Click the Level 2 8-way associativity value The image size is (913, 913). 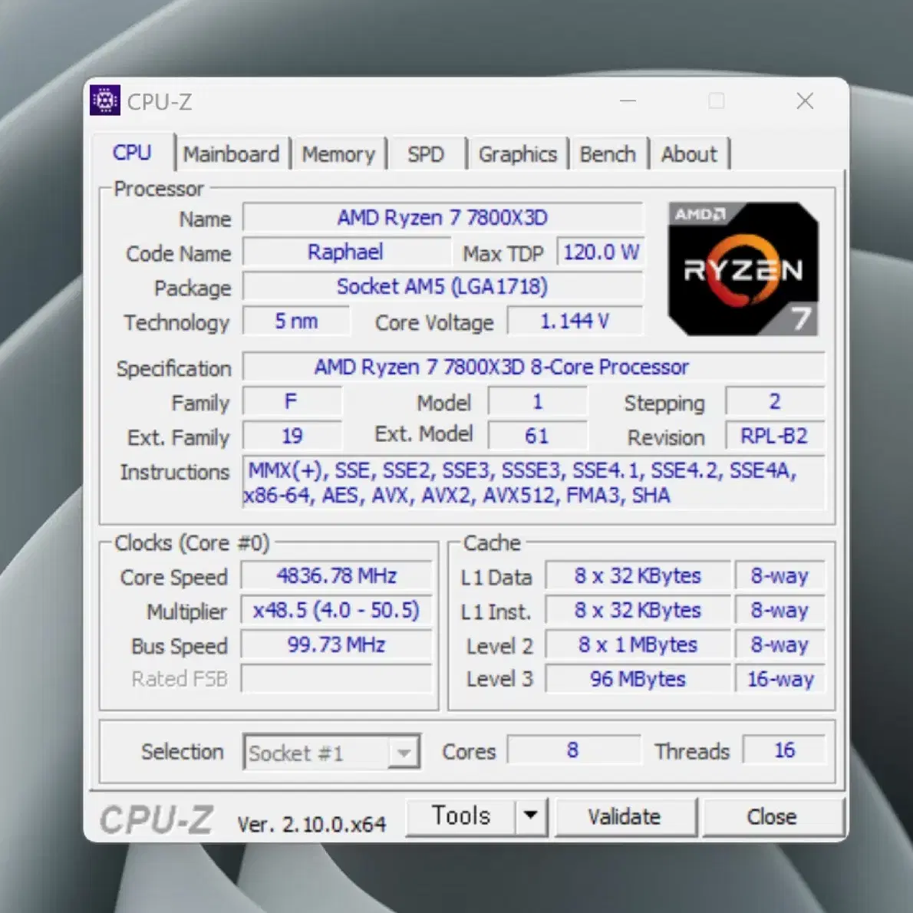click(x=780, y=644)
